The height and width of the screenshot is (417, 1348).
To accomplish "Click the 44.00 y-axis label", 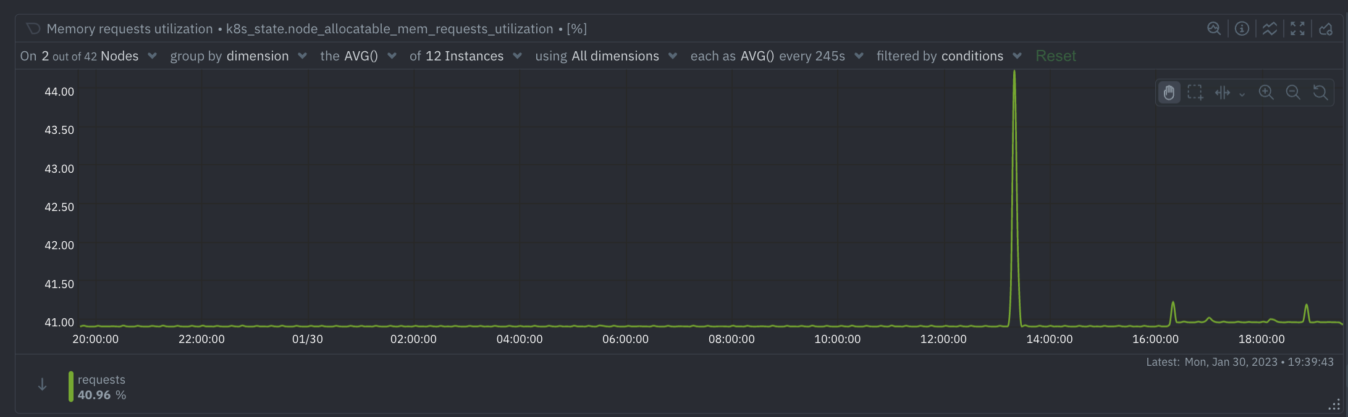I will [59, 92].
